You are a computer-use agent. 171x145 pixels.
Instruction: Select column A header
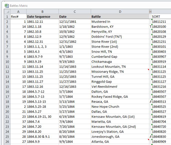pos(18,12)
